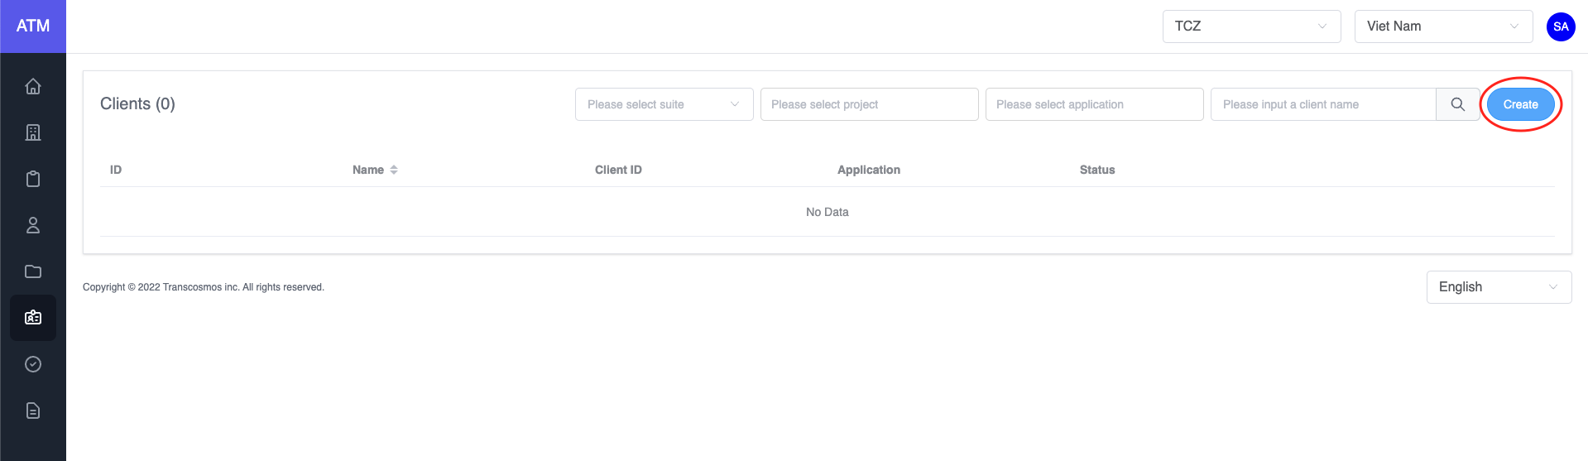Screen dimensions: 1588x461
Task: Open the check-circle icon in sidebar
Action: tap(33, 364)
